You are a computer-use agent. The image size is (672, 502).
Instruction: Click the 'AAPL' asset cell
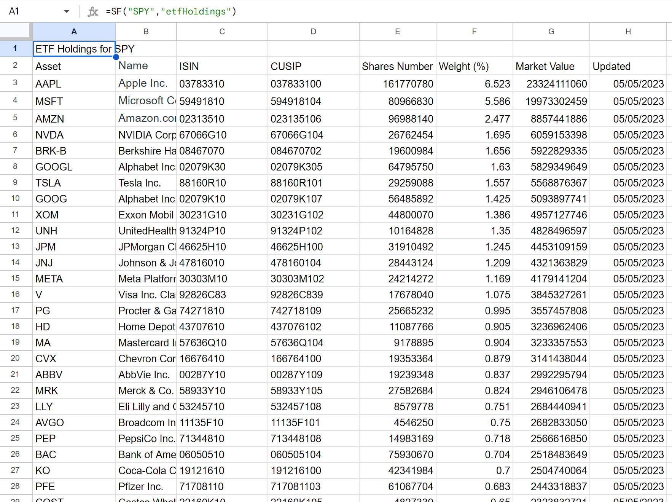pyautogui.click(x=74, y=83)
